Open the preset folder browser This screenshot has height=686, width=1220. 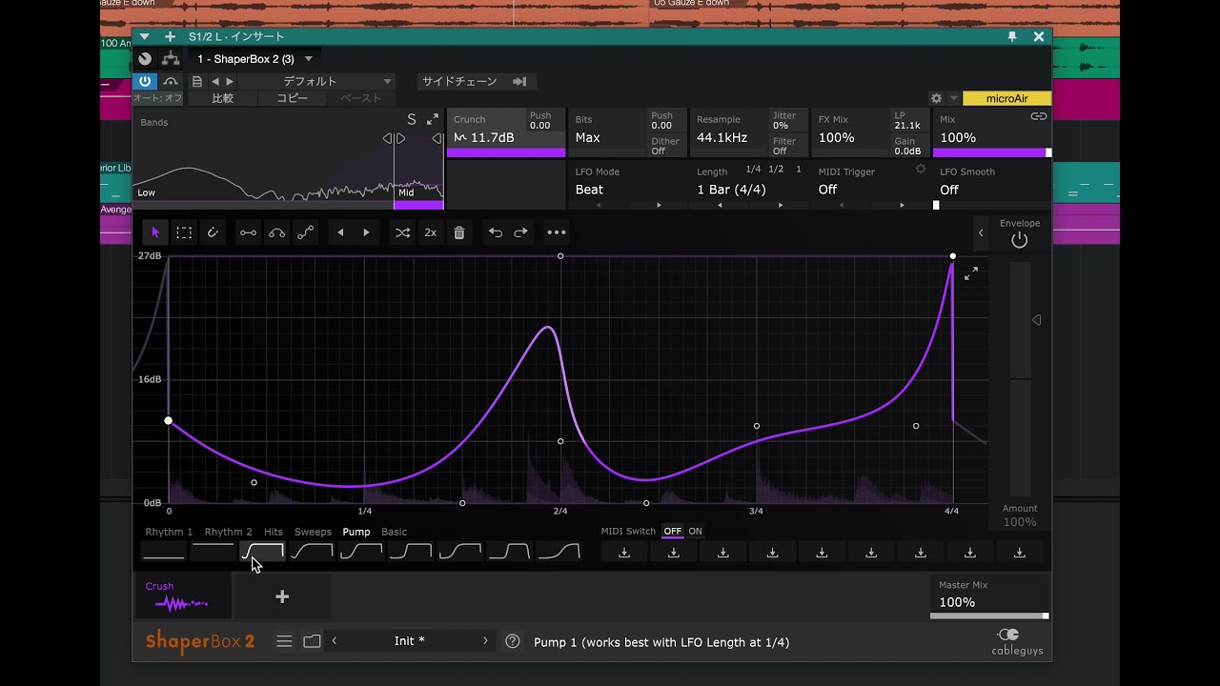point(312,641)
